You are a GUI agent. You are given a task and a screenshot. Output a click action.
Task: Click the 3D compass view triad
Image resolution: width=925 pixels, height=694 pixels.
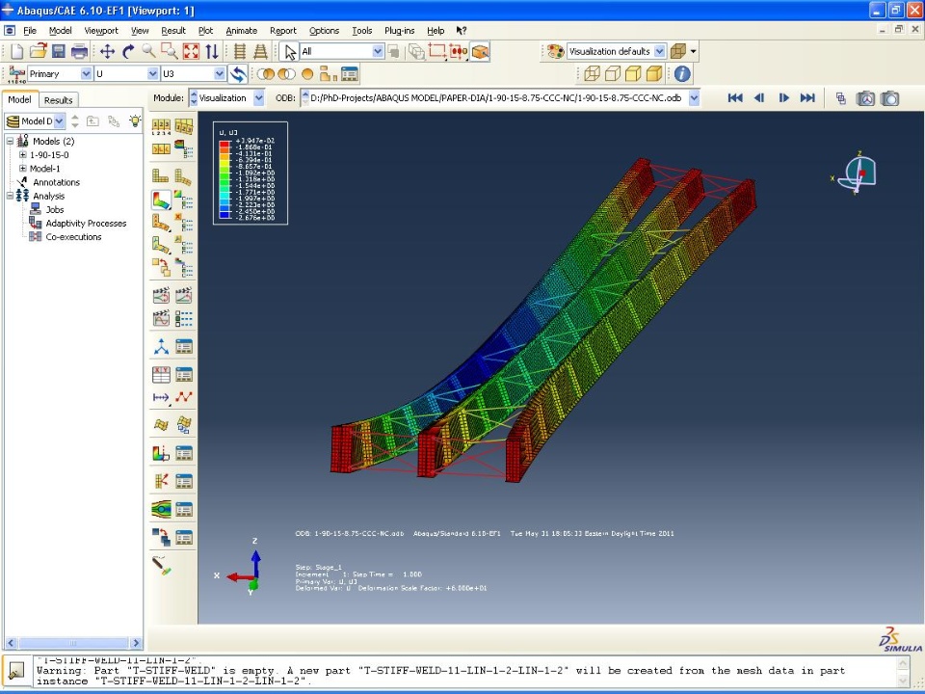(859, 174)
